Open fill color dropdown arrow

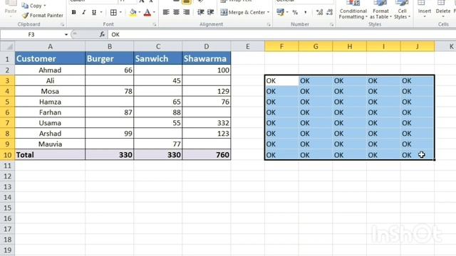point(140,13)
